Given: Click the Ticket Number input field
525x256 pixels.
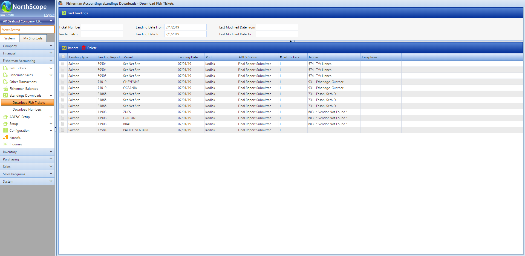Looking at the screenshot, I should [102, 27].
